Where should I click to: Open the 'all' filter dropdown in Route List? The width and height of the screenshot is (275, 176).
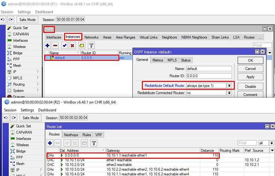click(x=272, y=143)
